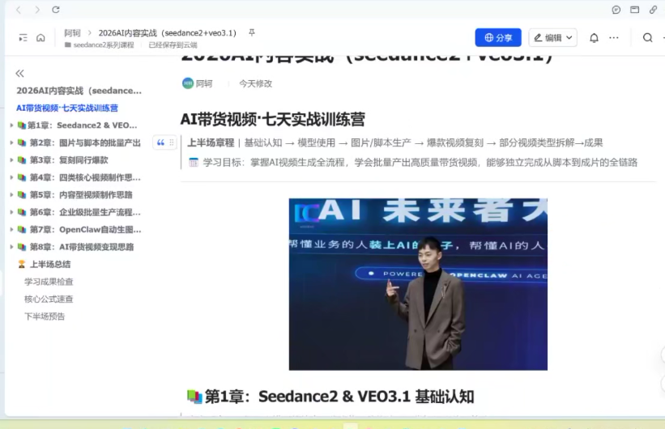Open 第3章: 复刻同行爆款 outline entry

click(69, 159)
